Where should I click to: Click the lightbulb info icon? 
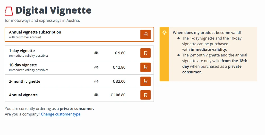(x=164, y=32)
